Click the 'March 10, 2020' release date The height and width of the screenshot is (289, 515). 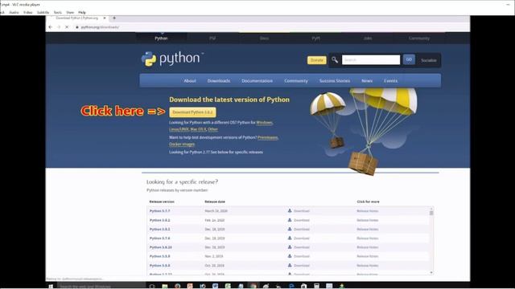tap(216, 211)
